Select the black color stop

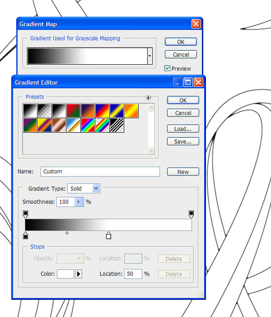coord(26,235)
